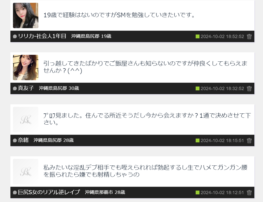
Task: Click green status square at 18:52:52
Action: [x=197, y=36]
